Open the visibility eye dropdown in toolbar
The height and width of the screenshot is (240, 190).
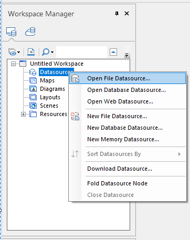(14, 52)
